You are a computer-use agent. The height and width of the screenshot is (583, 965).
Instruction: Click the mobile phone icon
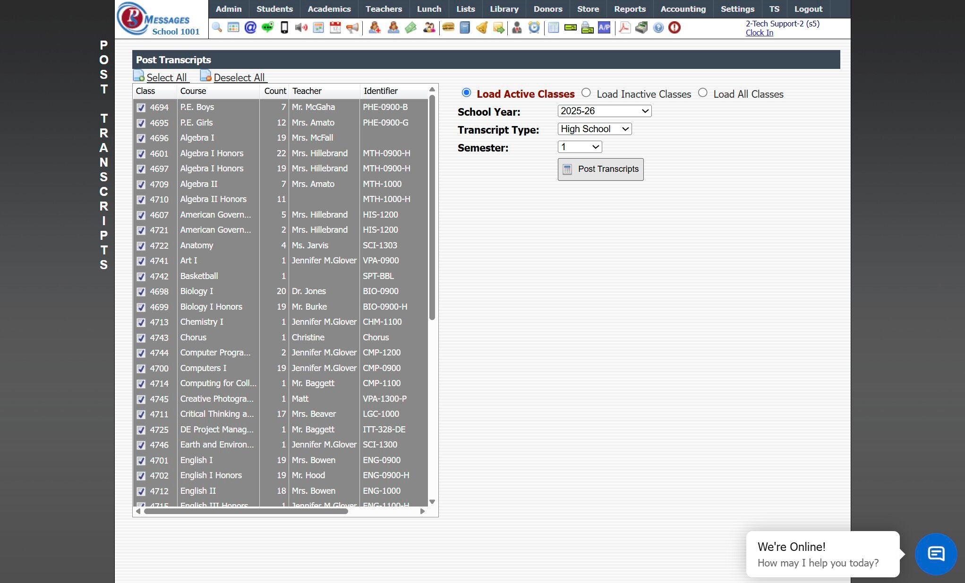(284, 27)
